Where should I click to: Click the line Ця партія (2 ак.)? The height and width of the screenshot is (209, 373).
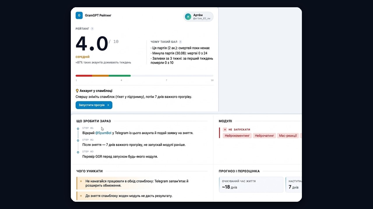coord(180,48)
